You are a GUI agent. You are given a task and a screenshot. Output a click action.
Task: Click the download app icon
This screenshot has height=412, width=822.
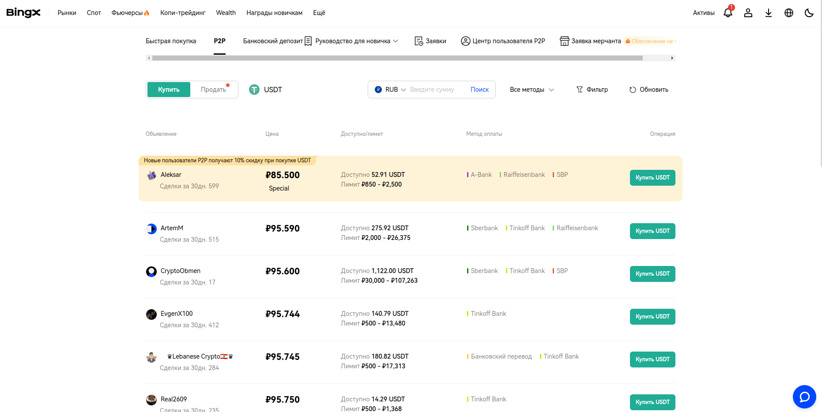(x=768, y=13)
